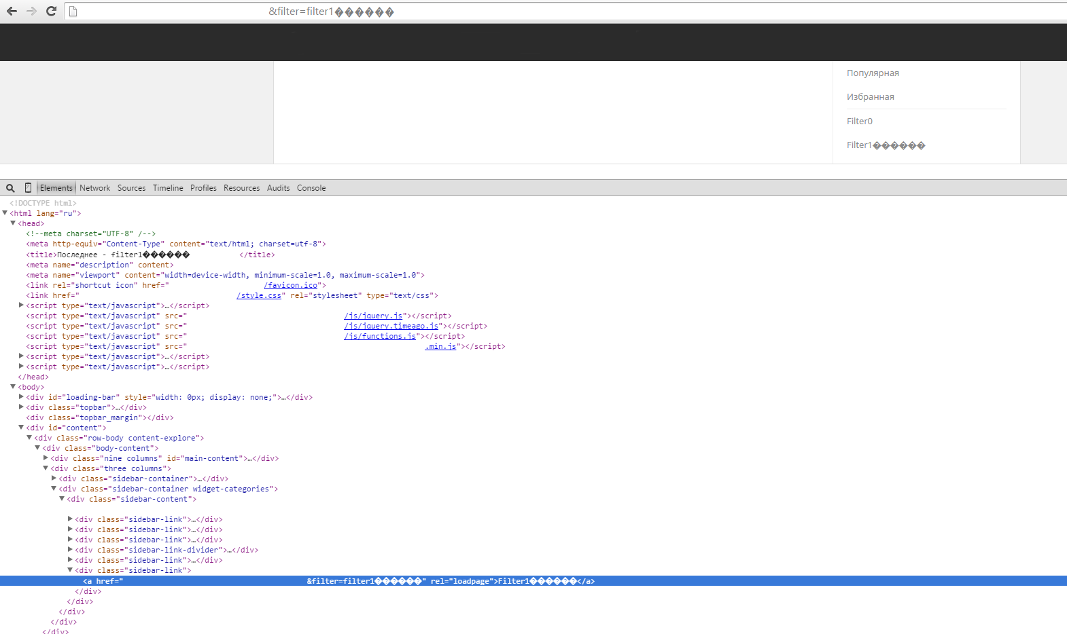The width and height of the screenshot is (1067, 634).
Task: Select the meta viewport row
Action: 225,275
